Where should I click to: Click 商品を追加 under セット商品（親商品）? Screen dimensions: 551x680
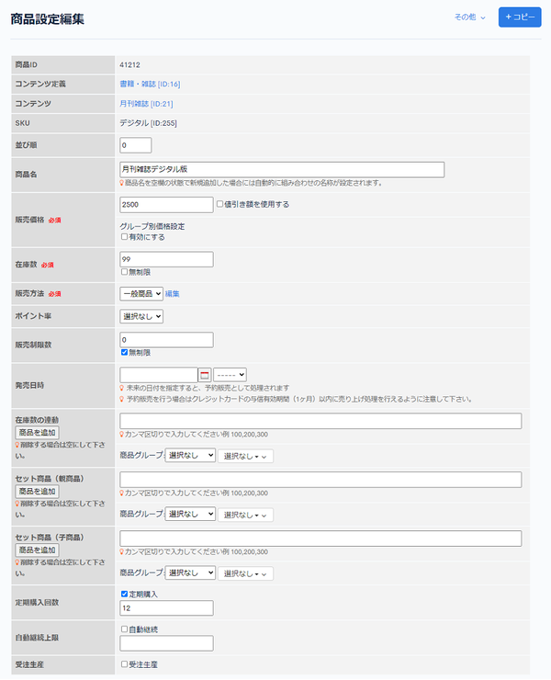pyautogui.click(x=38, y=492)
